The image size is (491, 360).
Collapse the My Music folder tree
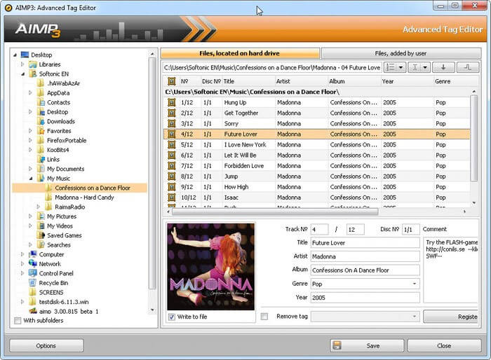[31, 179]
